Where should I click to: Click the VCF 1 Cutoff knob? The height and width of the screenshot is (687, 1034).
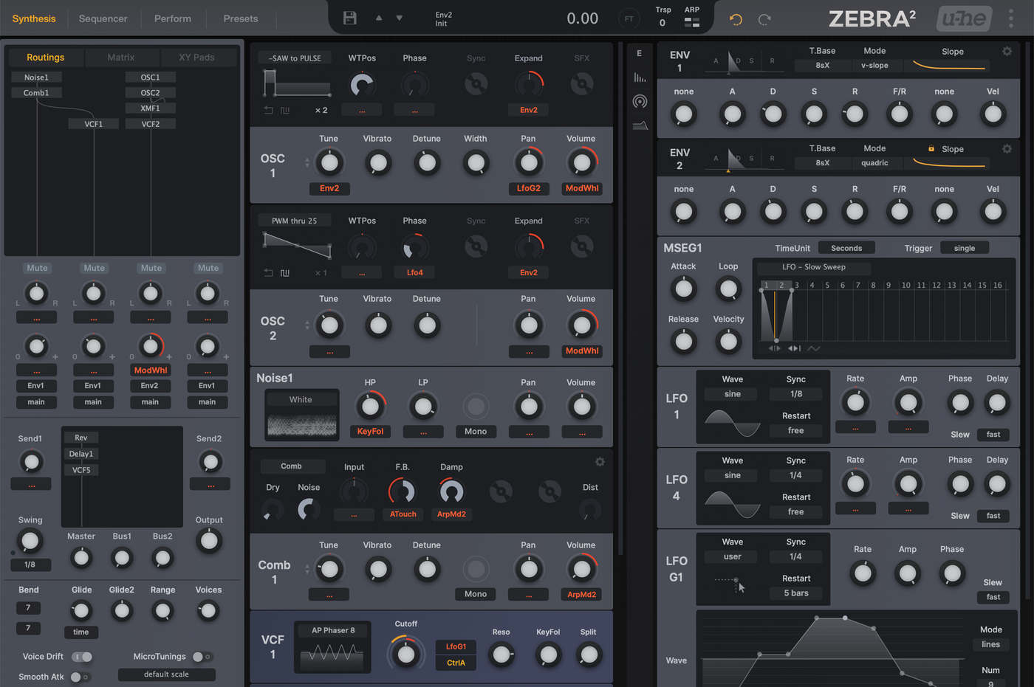pyautogui.click(x=405, y=653)
